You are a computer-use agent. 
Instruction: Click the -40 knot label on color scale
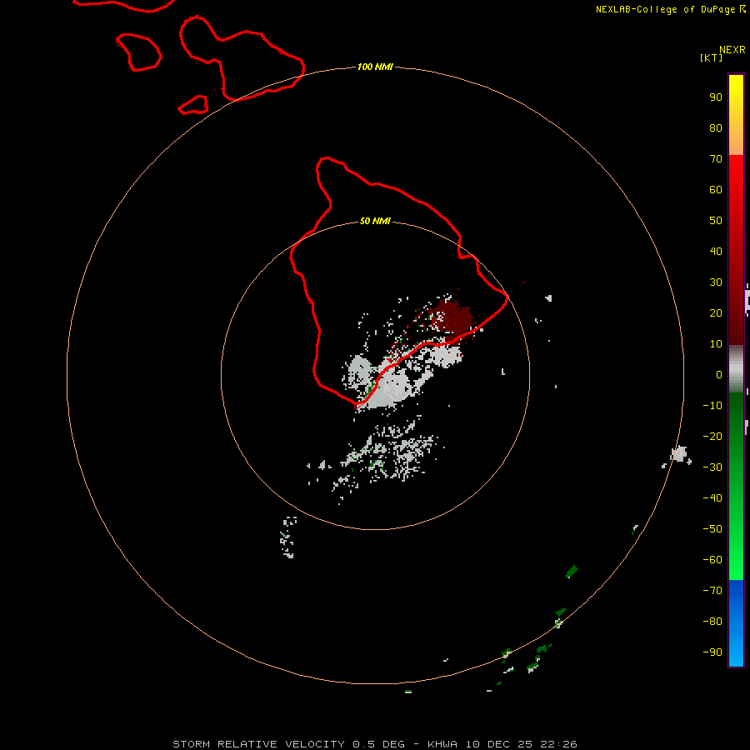[712, 498]
